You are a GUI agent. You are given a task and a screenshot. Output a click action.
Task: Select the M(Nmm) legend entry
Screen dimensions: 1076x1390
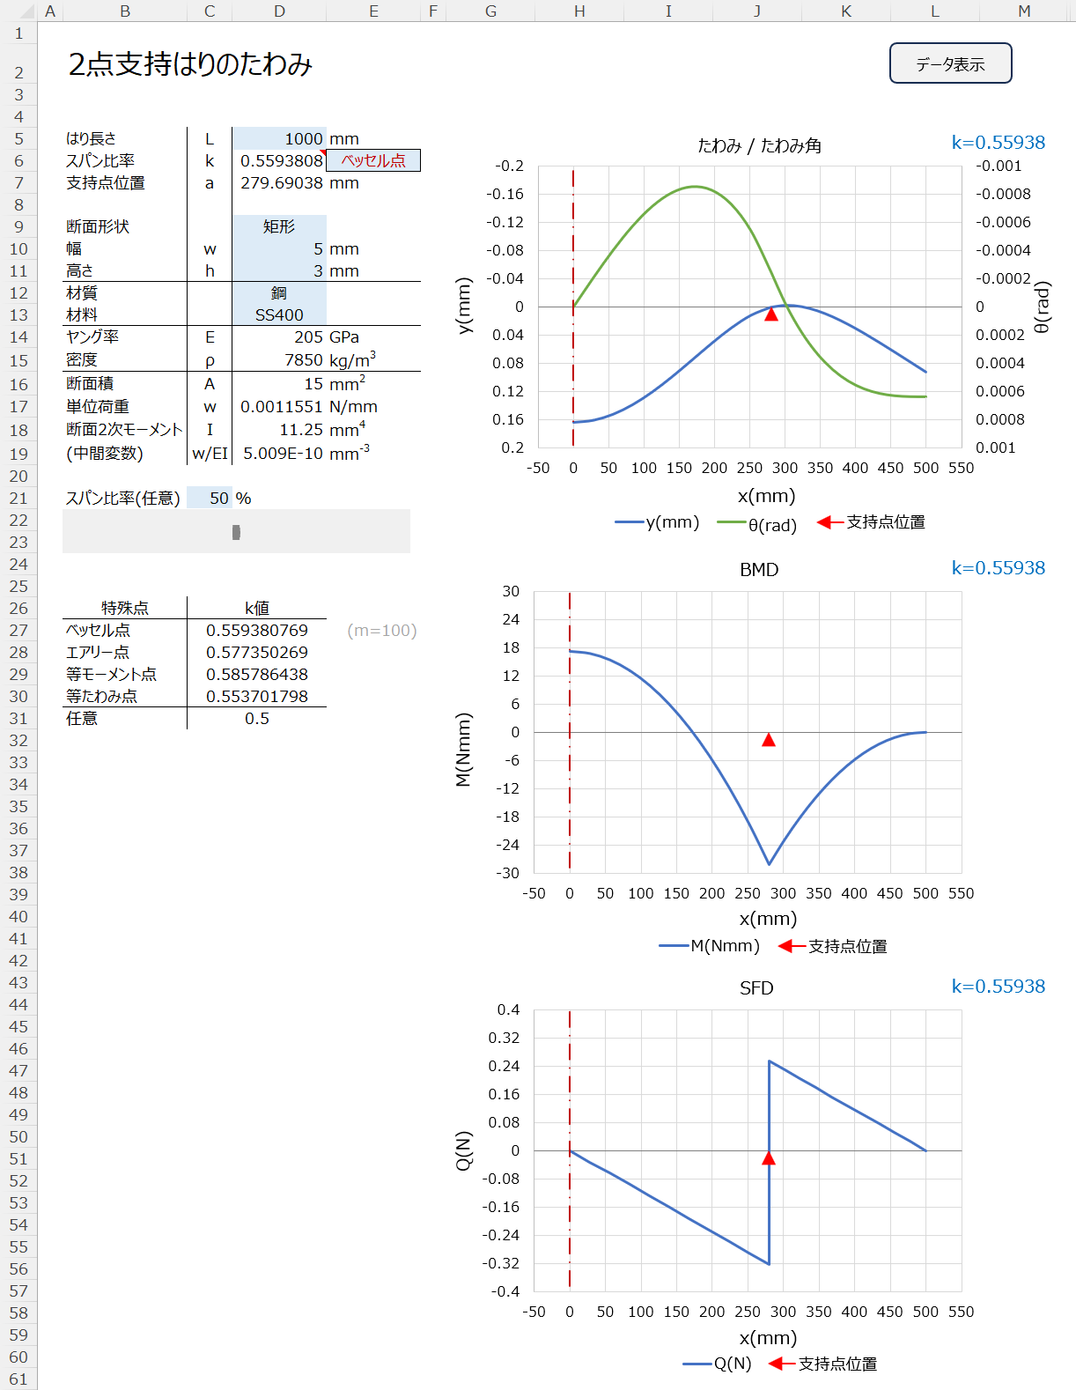[710, 945]
